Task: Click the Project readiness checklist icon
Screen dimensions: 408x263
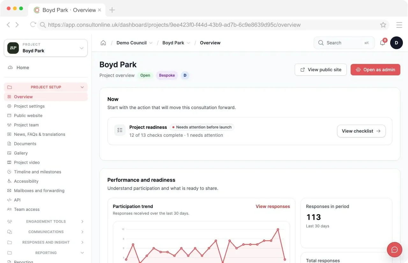Action: click(120, 130)
